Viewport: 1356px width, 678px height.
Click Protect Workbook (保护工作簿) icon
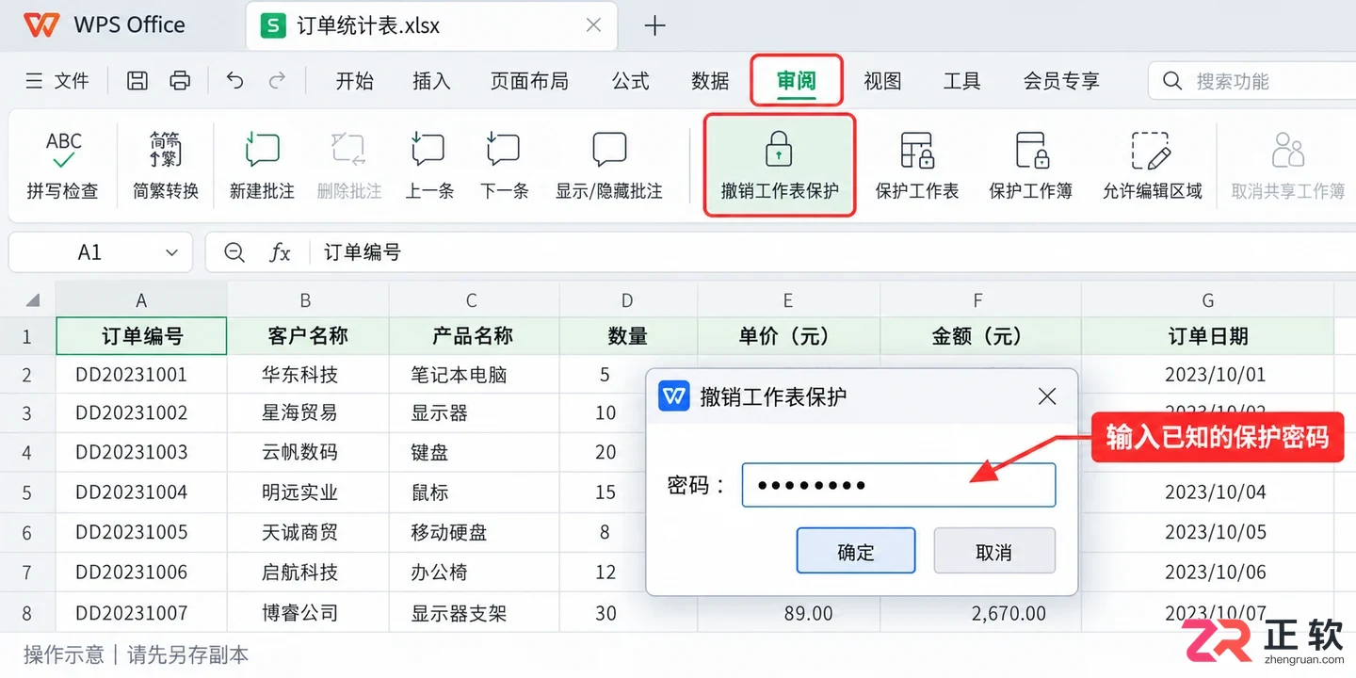(x=1031, y=151)
